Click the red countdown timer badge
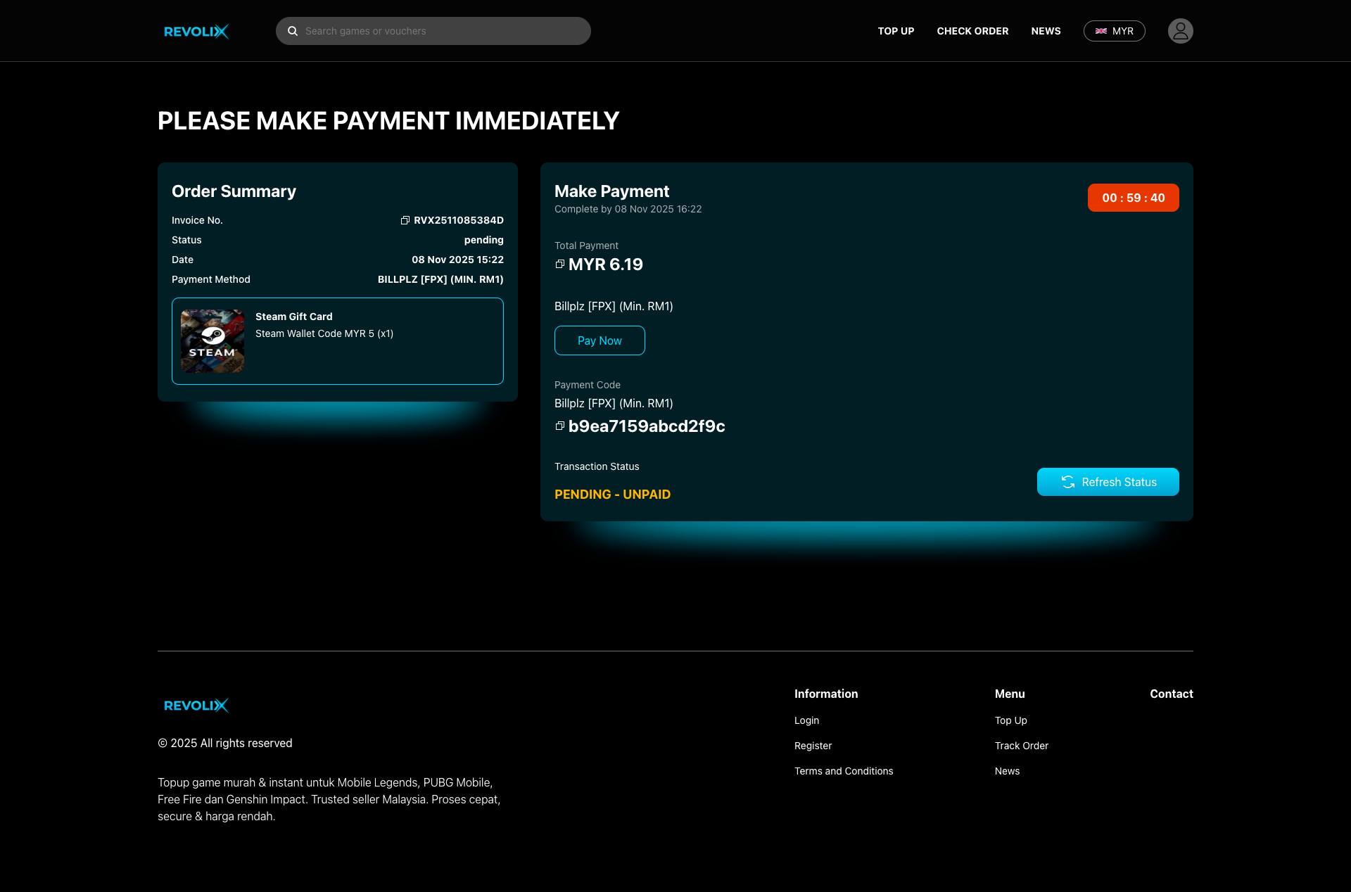This screenshot has height=892, width=1351. (1133, 198)
